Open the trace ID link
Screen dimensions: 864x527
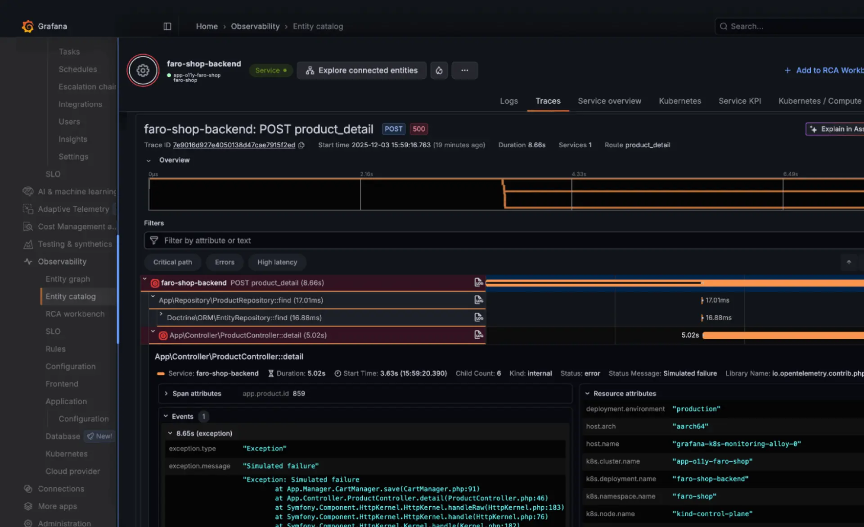point(234,145)
